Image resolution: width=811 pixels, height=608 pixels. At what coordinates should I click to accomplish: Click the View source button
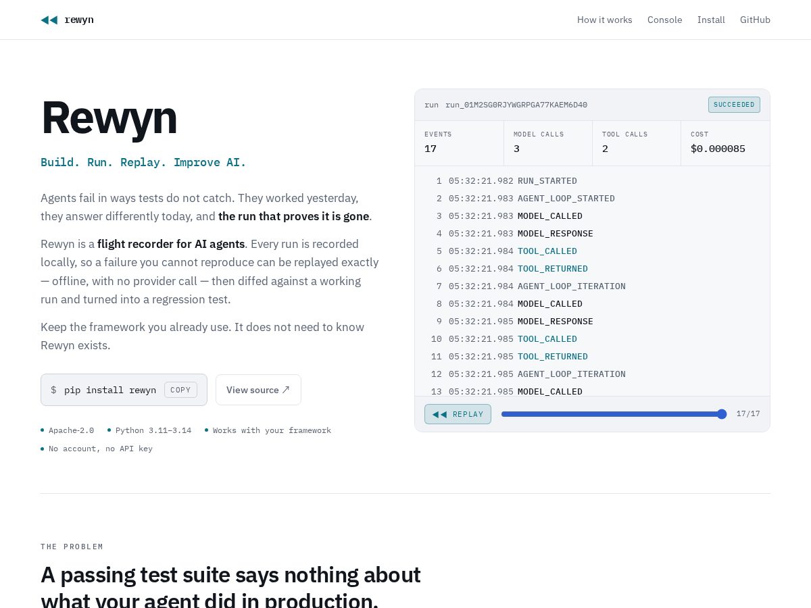[x=258, y=390]
